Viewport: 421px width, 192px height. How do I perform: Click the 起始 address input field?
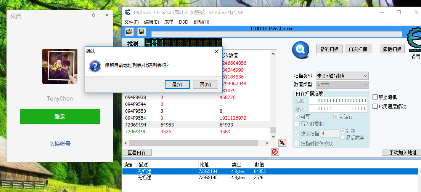(338, 101)
